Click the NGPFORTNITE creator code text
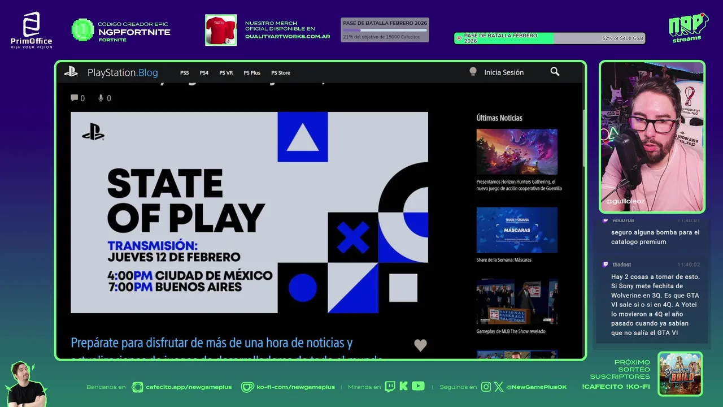723x407 pixels. point(134,32)
